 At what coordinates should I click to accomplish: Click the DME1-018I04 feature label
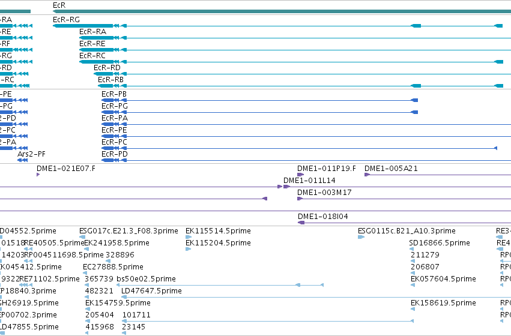tap(322, 217)
